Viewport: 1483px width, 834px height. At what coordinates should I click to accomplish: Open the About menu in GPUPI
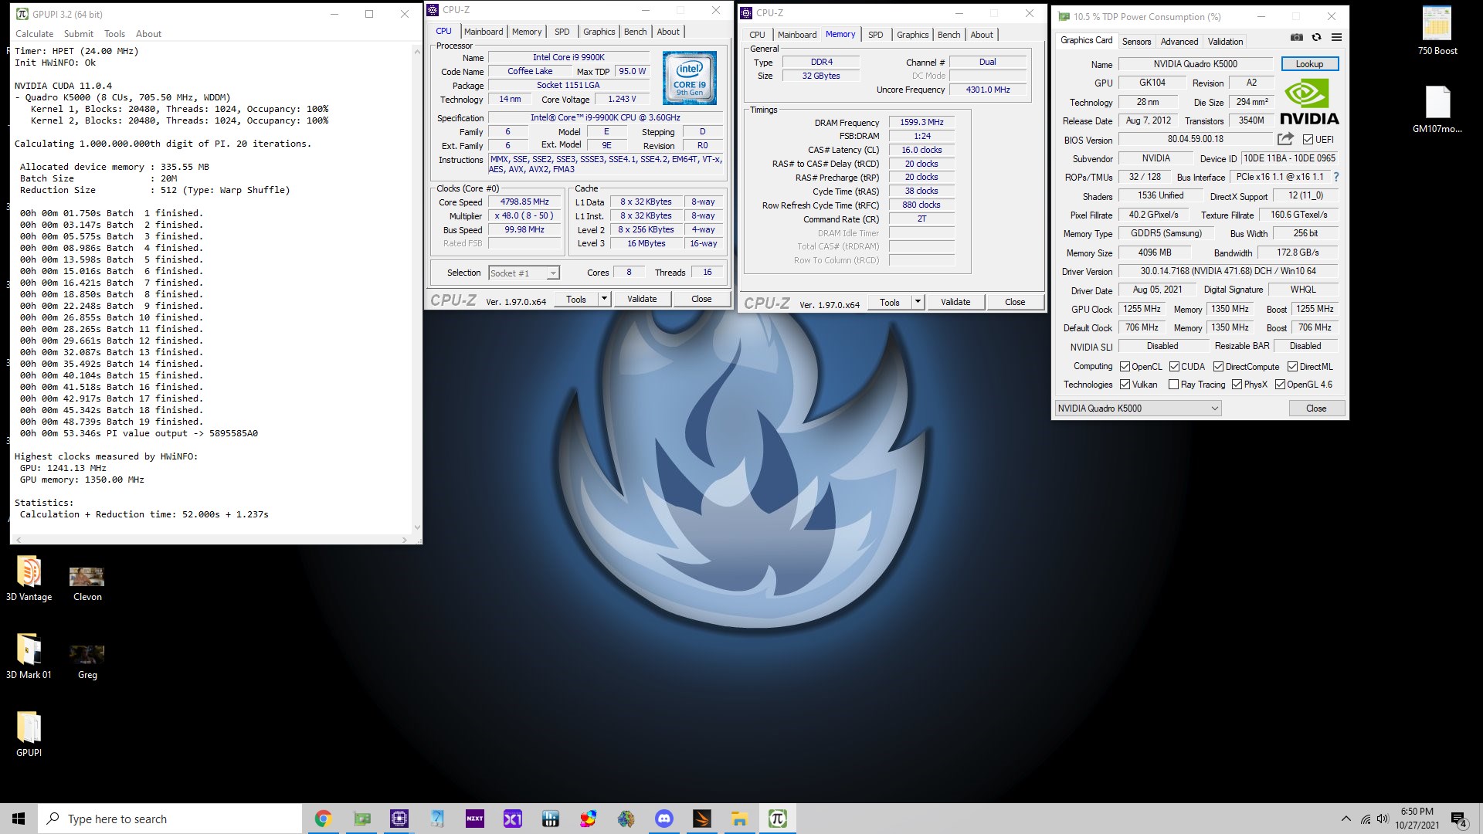click(x=148, y=34)
